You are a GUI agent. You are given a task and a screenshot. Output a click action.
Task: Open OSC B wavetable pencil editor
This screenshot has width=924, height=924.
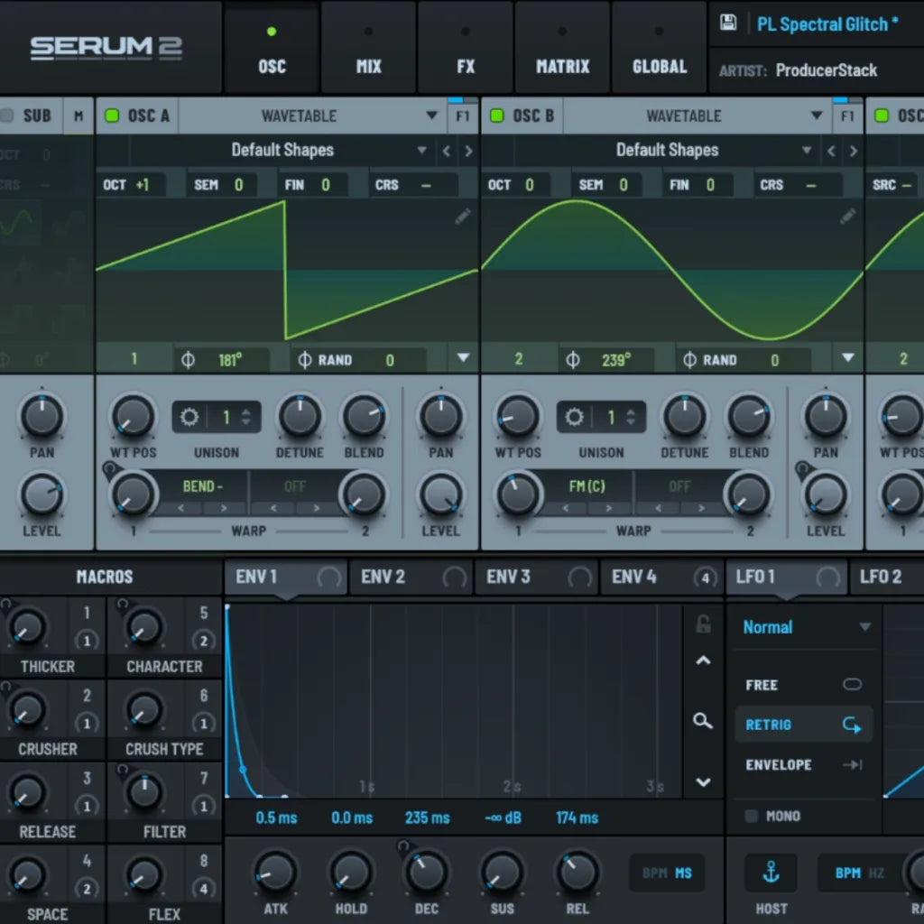[x=847, y=217]
